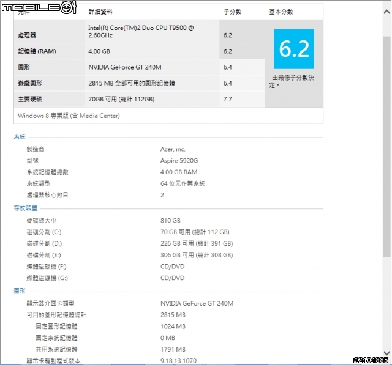The image size is (392, 365).
Task: Click the 64 位元作業系統 value
Action: (x=183, y=183)
